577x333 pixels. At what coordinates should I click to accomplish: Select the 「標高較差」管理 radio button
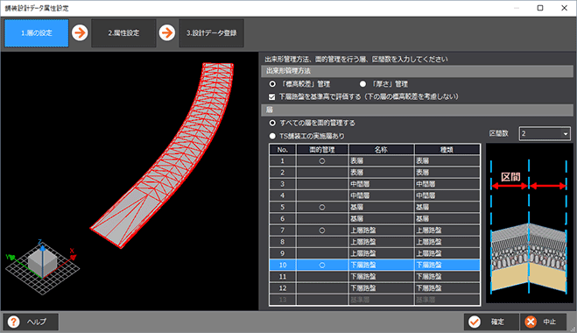(272, 84)
